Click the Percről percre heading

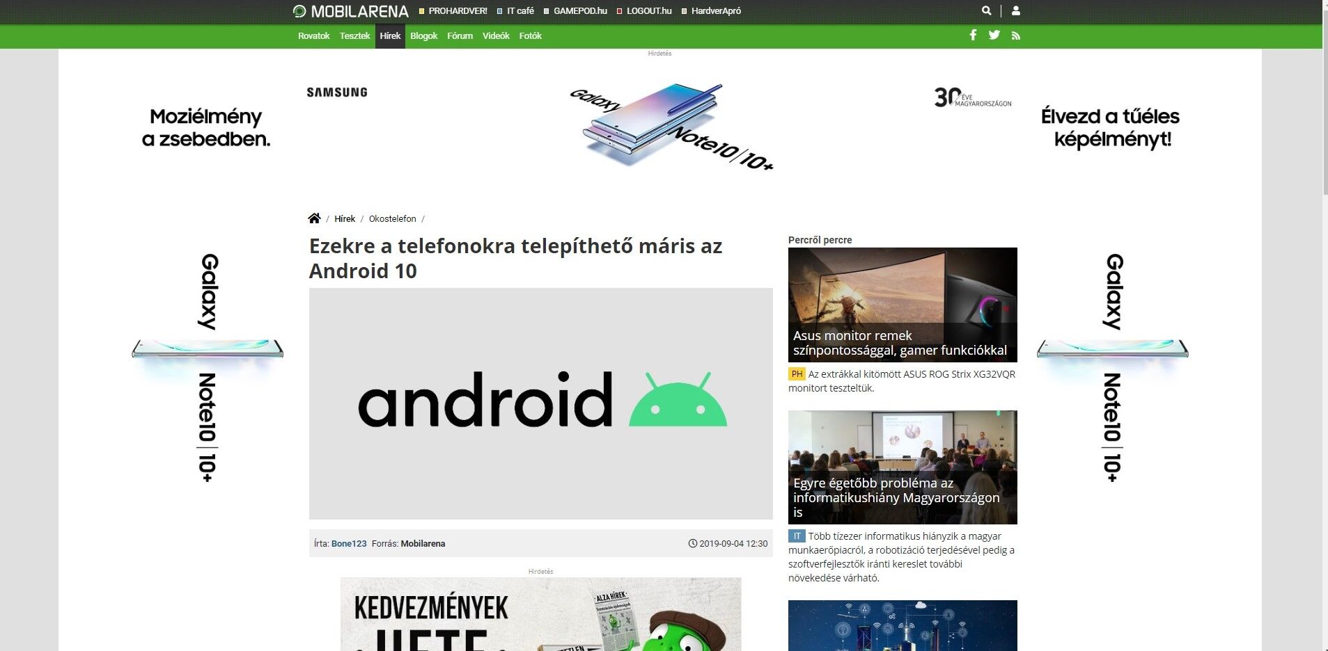[820, 240]
